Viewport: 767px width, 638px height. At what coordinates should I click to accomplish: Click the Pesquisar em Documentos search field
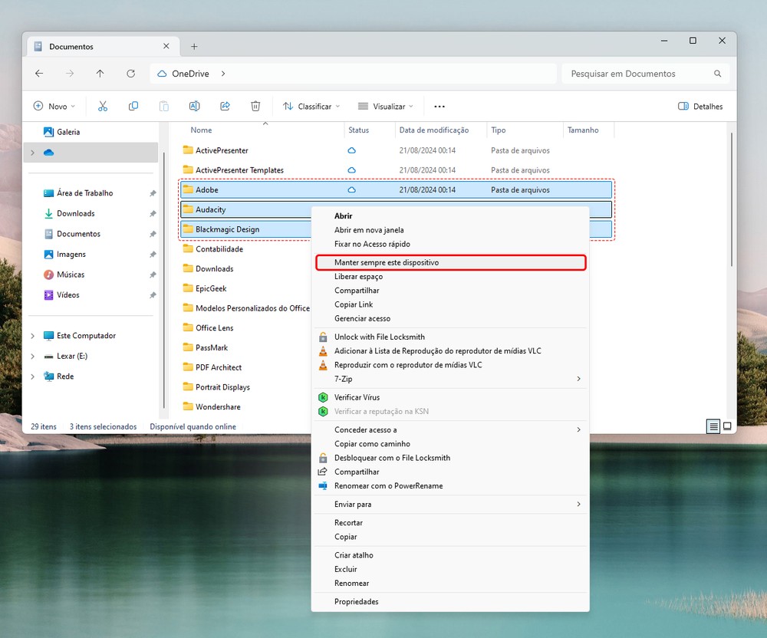[x=637, y=74]
